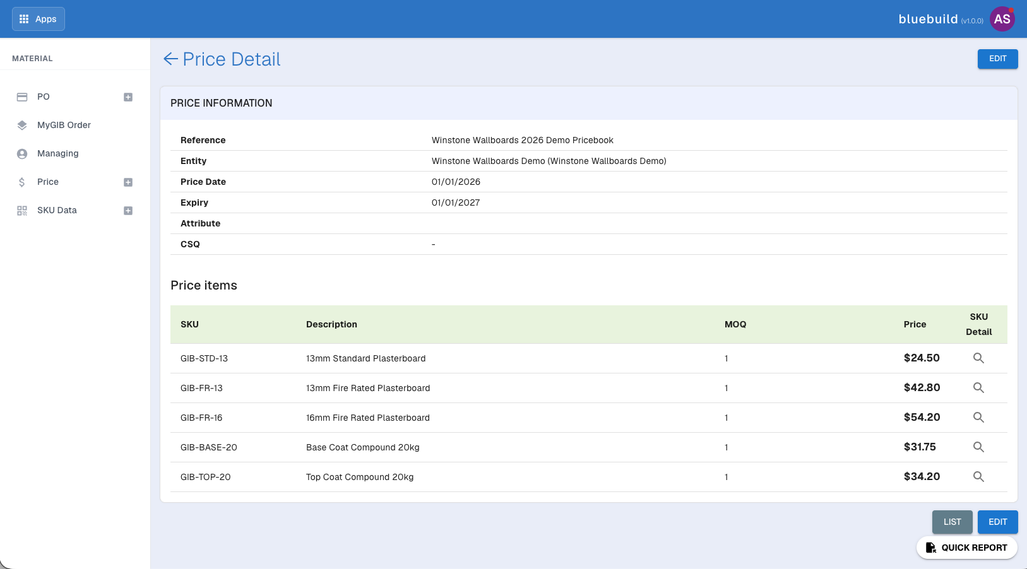Open SKU Data in the sidebar
This screenshot has width=1027, height=569.
(57, 210)
